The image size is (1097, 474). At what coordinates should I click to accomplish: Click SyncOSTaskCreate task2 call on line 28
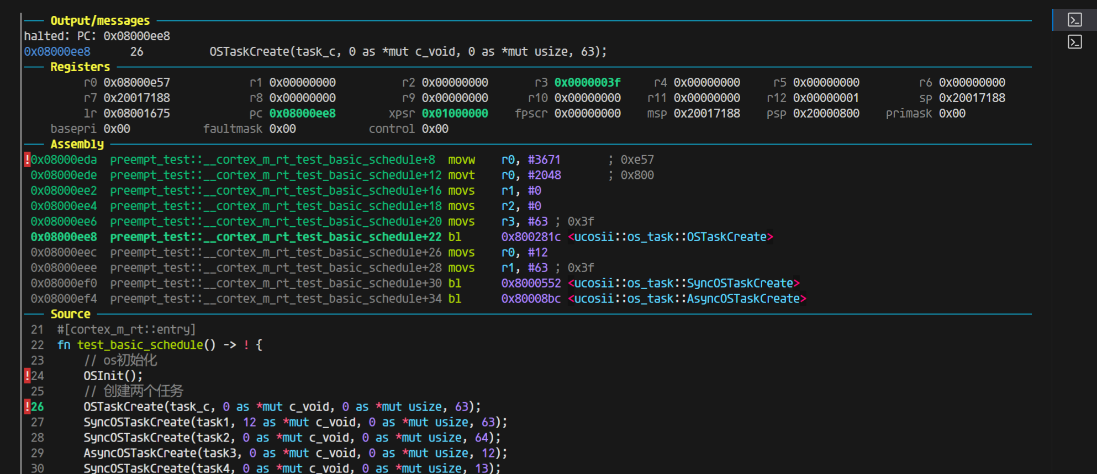(x=292, y=438)
